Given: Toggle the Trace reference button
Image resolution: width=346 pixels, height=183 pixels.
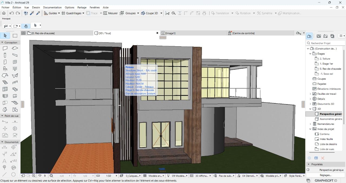Looking at the screenshot, I should point(92,13).
